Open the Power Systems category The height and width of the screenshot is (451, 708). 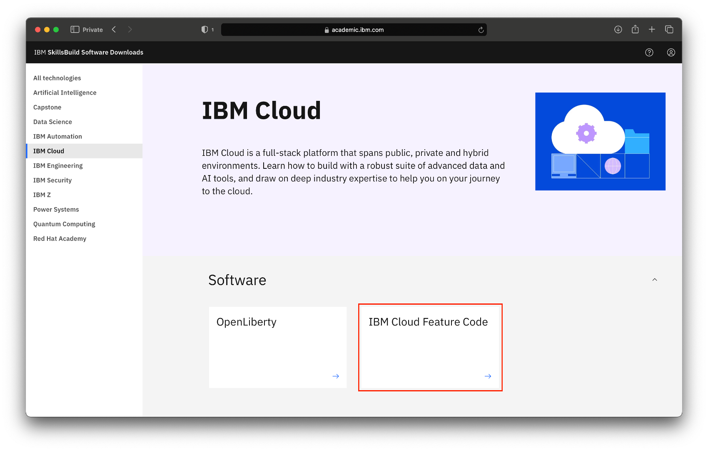(84, 209)
